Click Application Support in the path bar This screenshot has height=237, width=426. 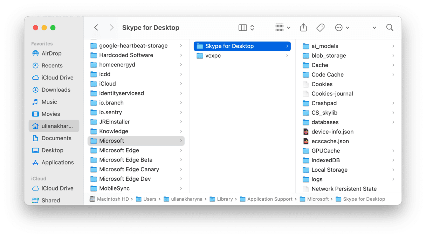(x=270, y=199)
